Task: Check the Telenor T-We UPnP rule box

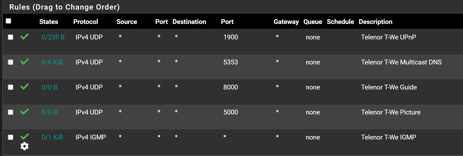Action: 11,37
